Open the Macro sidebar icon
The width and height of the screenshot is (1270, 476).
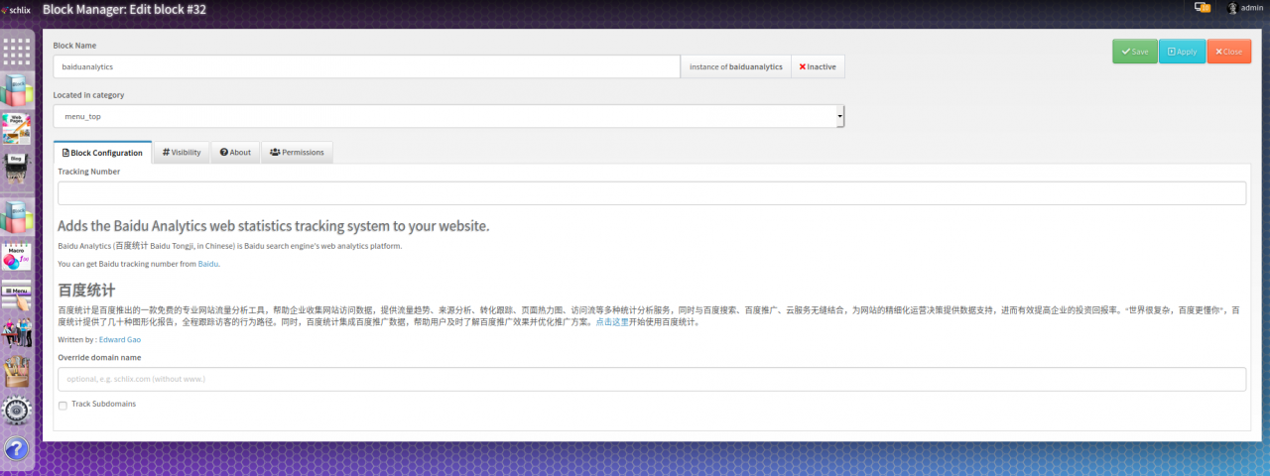pyautogui.click(x=17, y=256)
